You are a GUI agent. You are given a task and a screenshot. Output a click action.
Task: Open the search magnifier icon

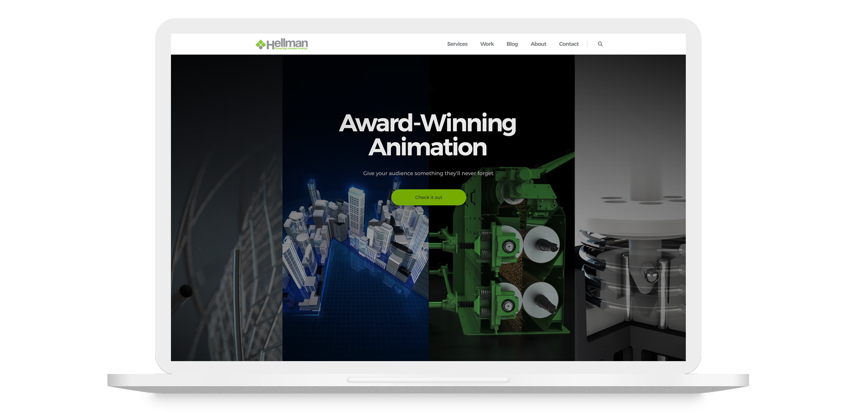coord(600,44)
